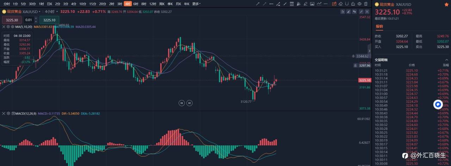Toggle MA indicator visibility eye

(13, 27)
